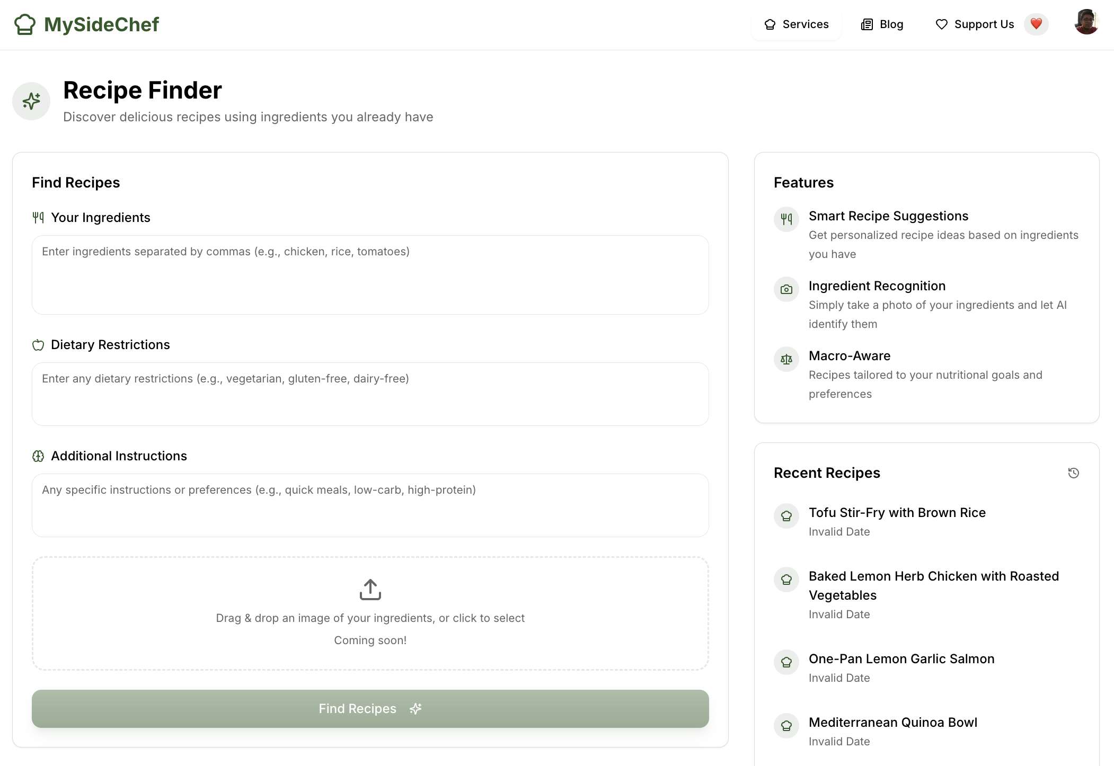This screenshot has width=1114, height=766.
Task: Open the Mediterranean Quinoa Bowl recipe
Action: 892,723
